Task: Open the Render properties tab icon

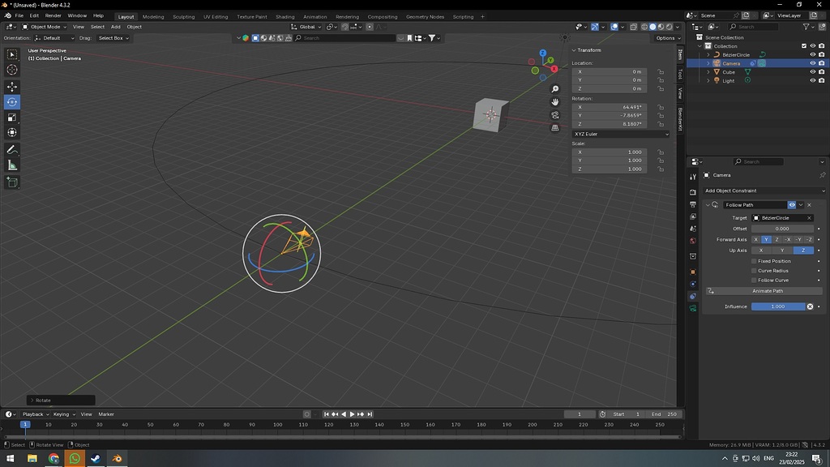Action: pos(693,192)
